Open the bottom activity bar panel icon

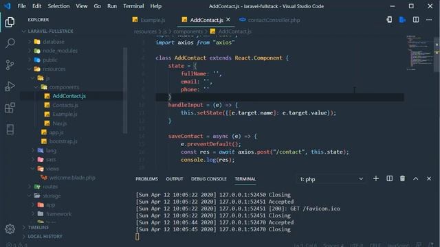point(10,130)
